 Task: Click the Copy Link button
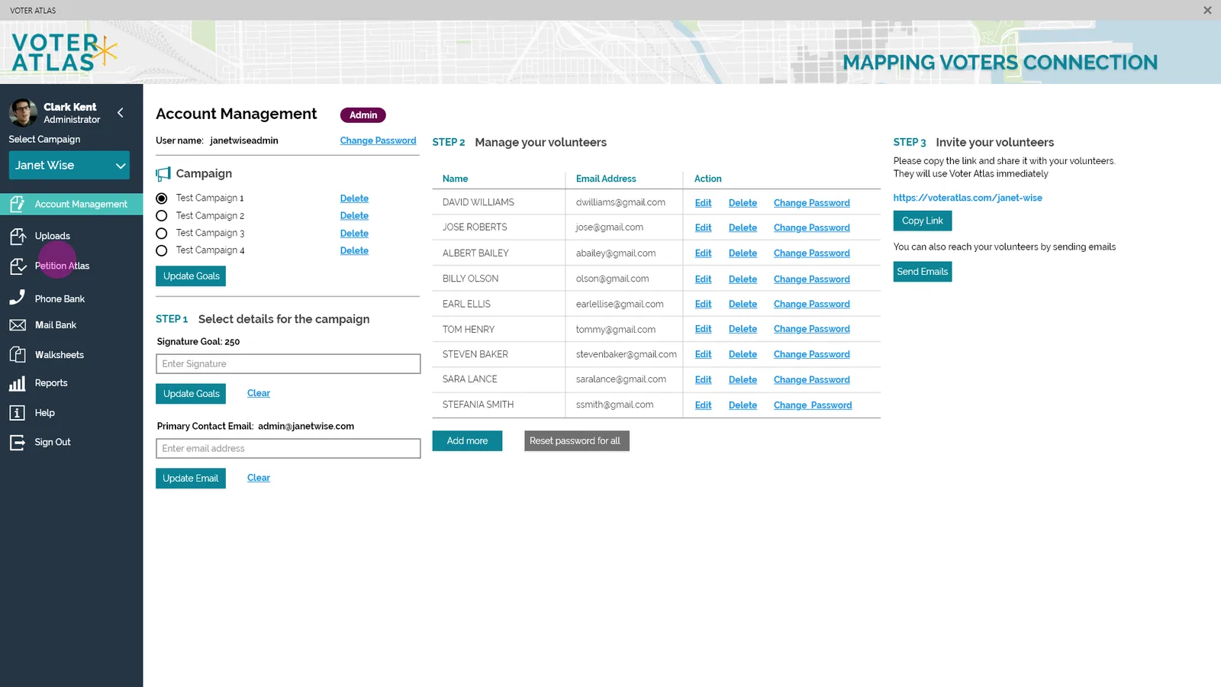[x=923, y=221]
